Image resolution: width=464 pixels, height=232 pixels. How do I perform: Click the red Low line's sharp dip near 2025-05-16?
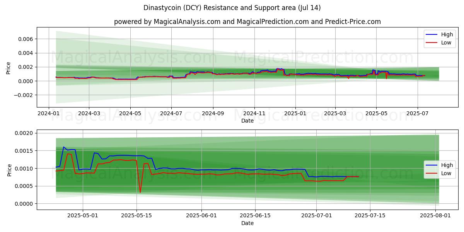(140, 192)
